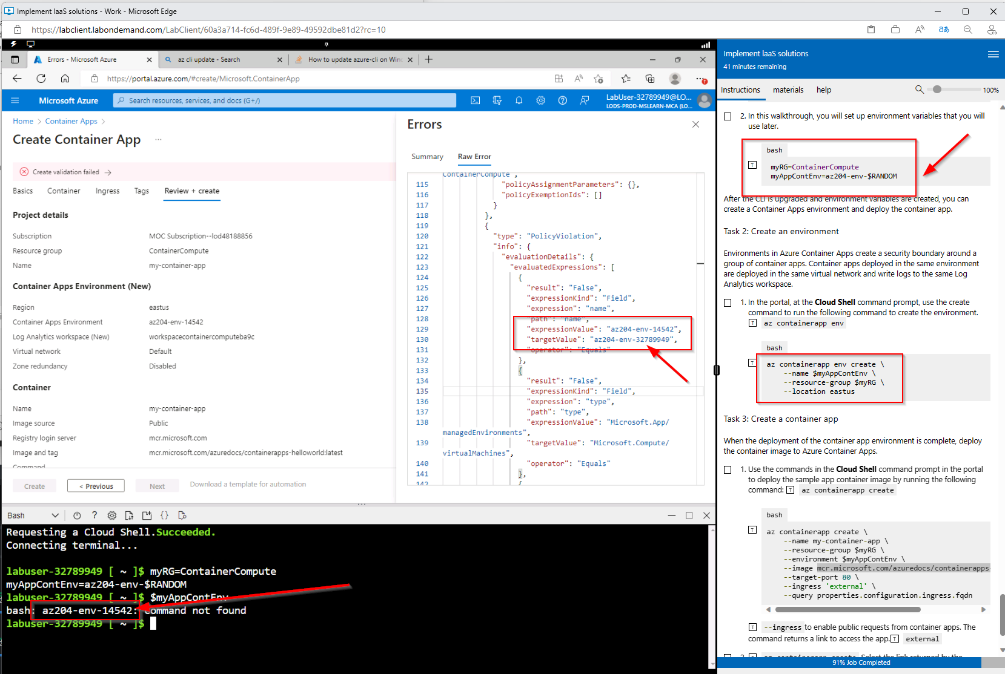Open the Cloud Shell editor with curly braces icon
This screenshot has height=674, width=1005.
point(165,515)
